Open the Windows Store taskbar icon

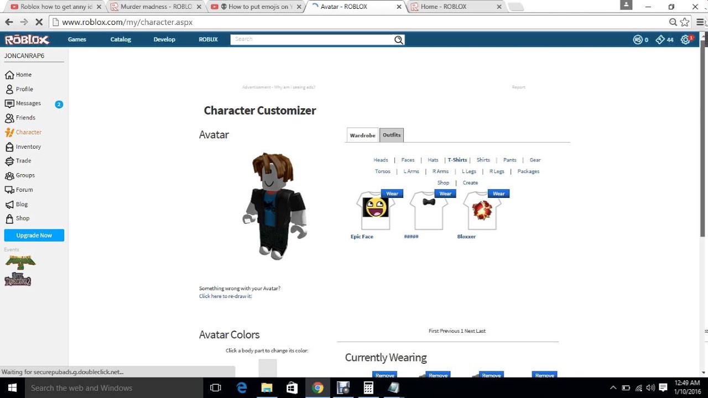click(292, 387)
